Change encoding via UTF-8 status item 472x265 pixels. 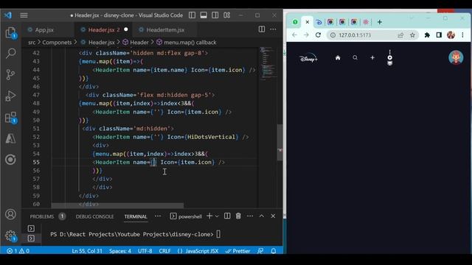click(145, 251)
